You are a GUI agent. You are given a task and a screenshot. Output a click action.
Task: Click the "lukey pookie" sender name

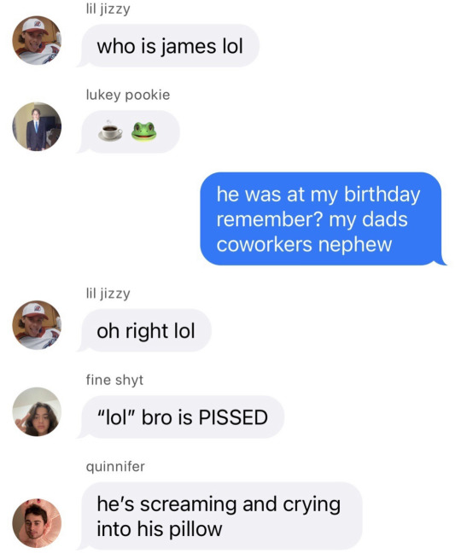click(128, 95)
